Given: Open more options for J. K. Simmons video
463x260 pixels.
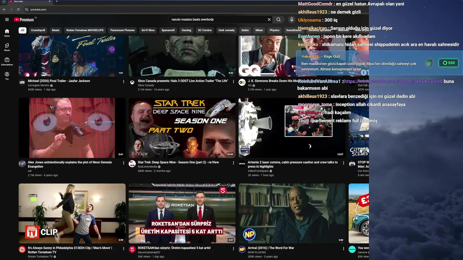Looking at the screenshot, I should tap(343, 82).
